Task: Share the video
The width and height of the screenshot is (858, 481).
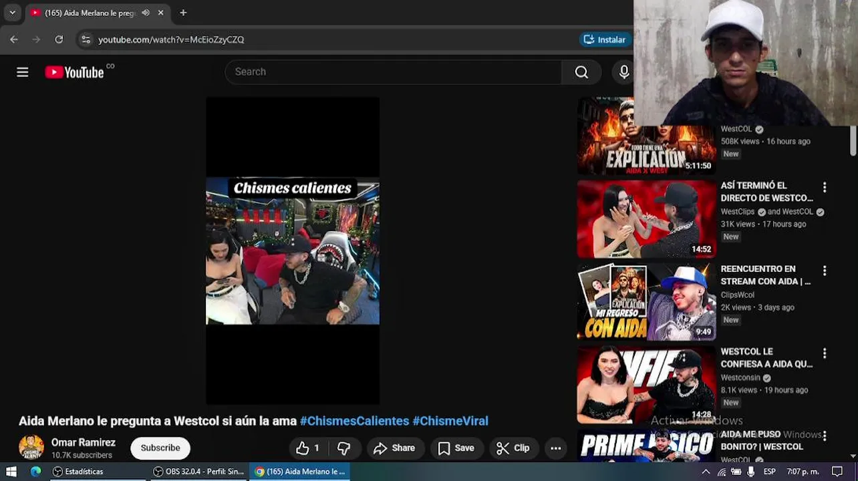Action: pyautogui.click(x=394, y=448)
